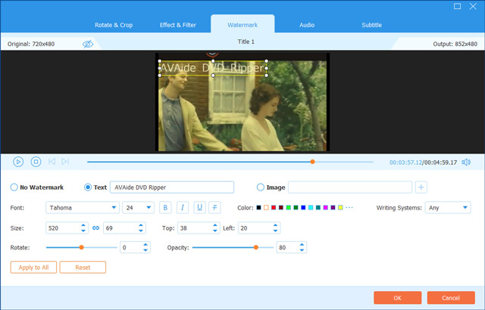Click the link aspect ratio icon
Screen dimensions: 485x310
click(x=96, y=228)
